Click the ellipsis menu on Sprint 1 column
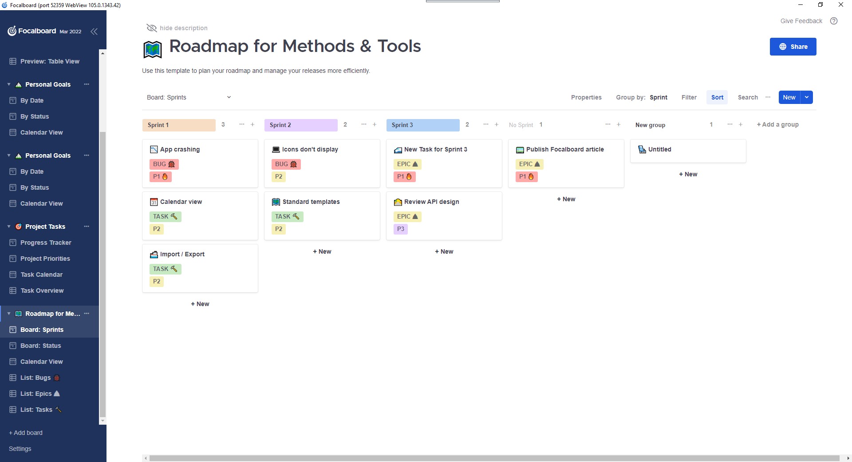 tap(241, 125)
